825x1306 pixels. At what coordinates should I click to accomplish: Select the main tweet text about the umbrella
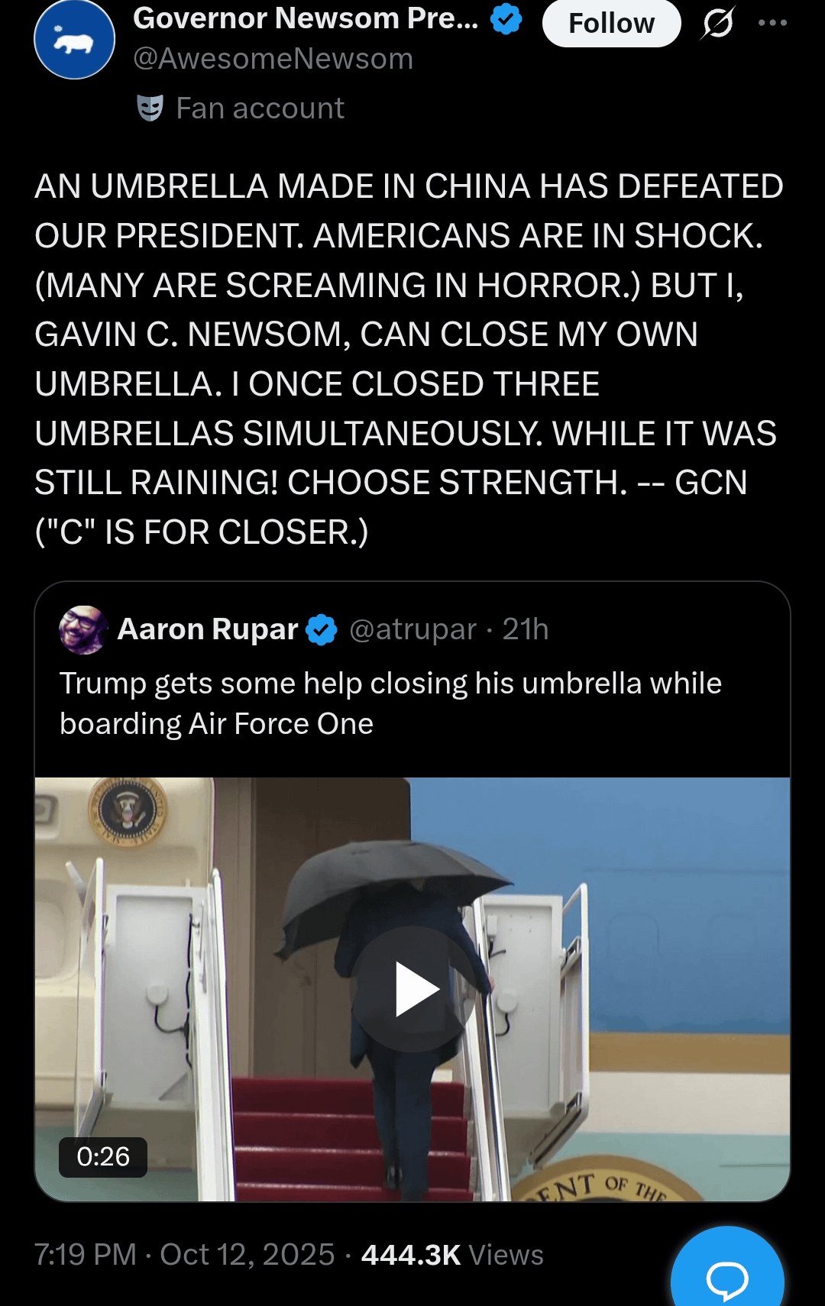coord(409,359)
